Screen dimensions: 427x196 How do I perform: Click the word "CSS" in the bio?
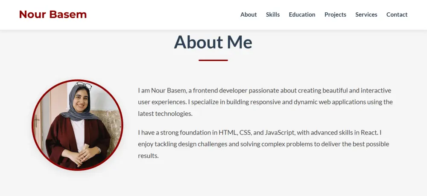coord(245,133)
